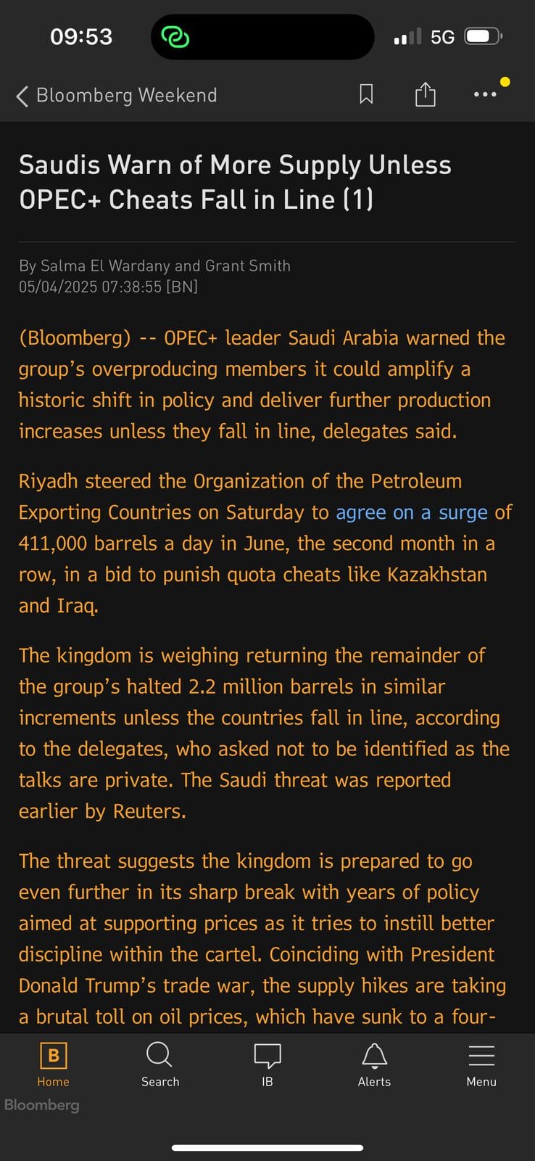The width and height of the screenshot is (535, 1161).
Task: Open the Home tab
Action: (x=53, y=1064)
